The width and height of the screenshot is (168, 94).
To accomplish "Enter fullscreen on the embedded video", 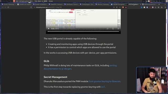I will tap(113, 28).
